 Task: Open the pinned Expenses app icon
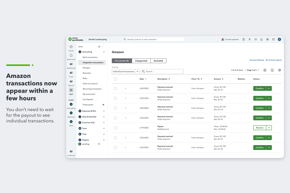click(71, 113)
